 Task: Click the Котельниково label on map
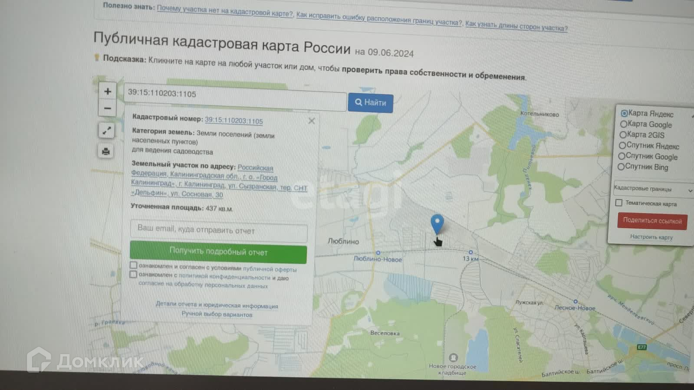point(539,114)
